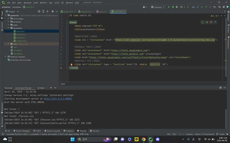Click the Windows Start button

coord(72,139)
